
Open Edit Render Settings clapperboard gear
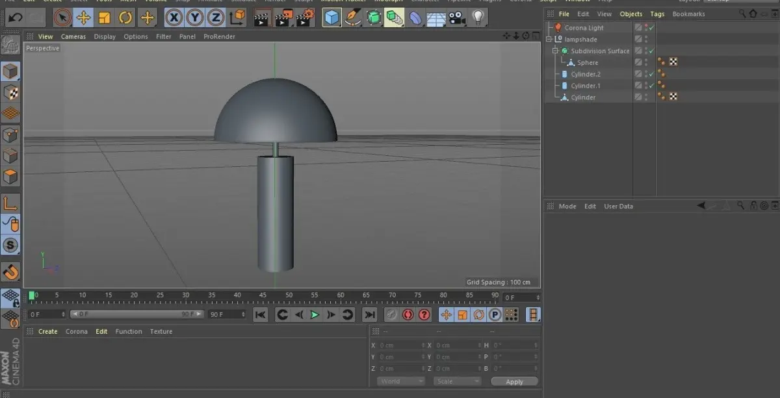point(305,18)
